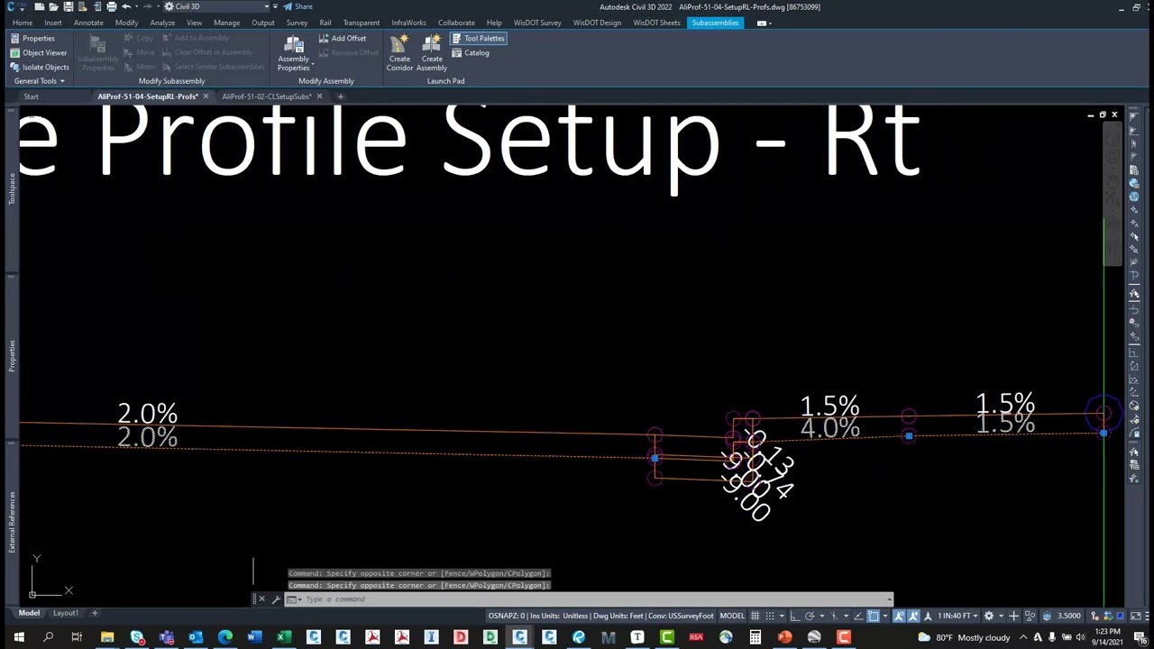Click the Create Assembly icon
The image size is (1154, 649).
(x=432, y=52)
